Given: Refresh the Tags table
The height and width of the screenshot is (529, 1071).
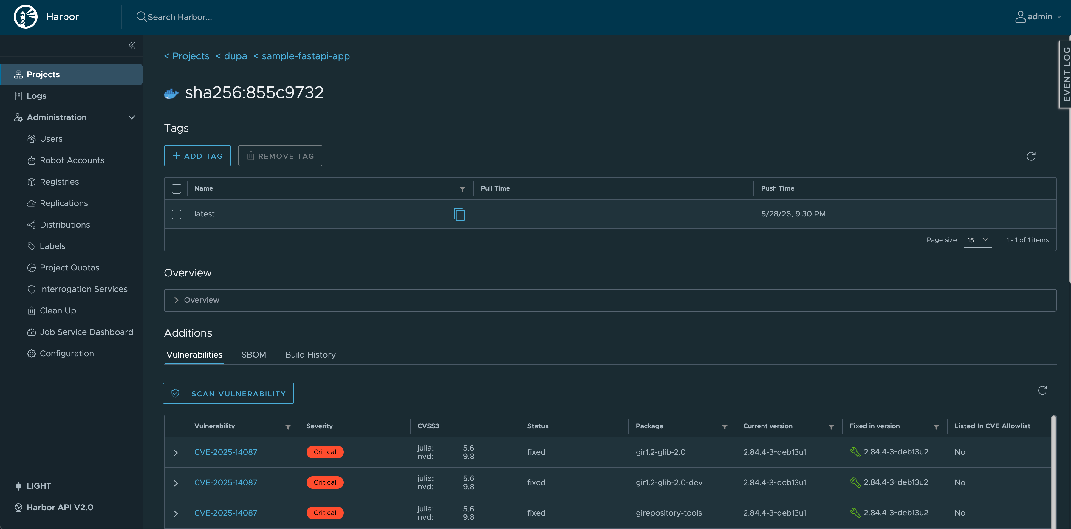Looking at the screenshot, I should 1031,156.
